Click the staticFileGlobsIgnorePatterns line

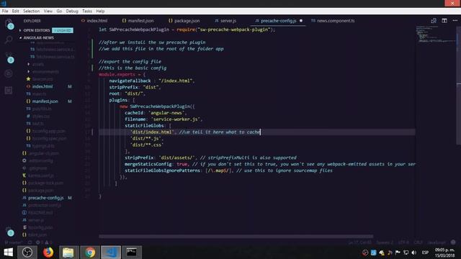pos(228,171)
